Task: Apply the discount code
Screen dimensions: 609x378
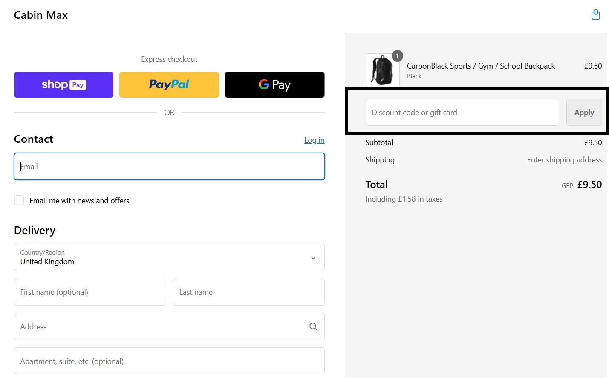Action: pyautogui.click(x=584, y=113)
